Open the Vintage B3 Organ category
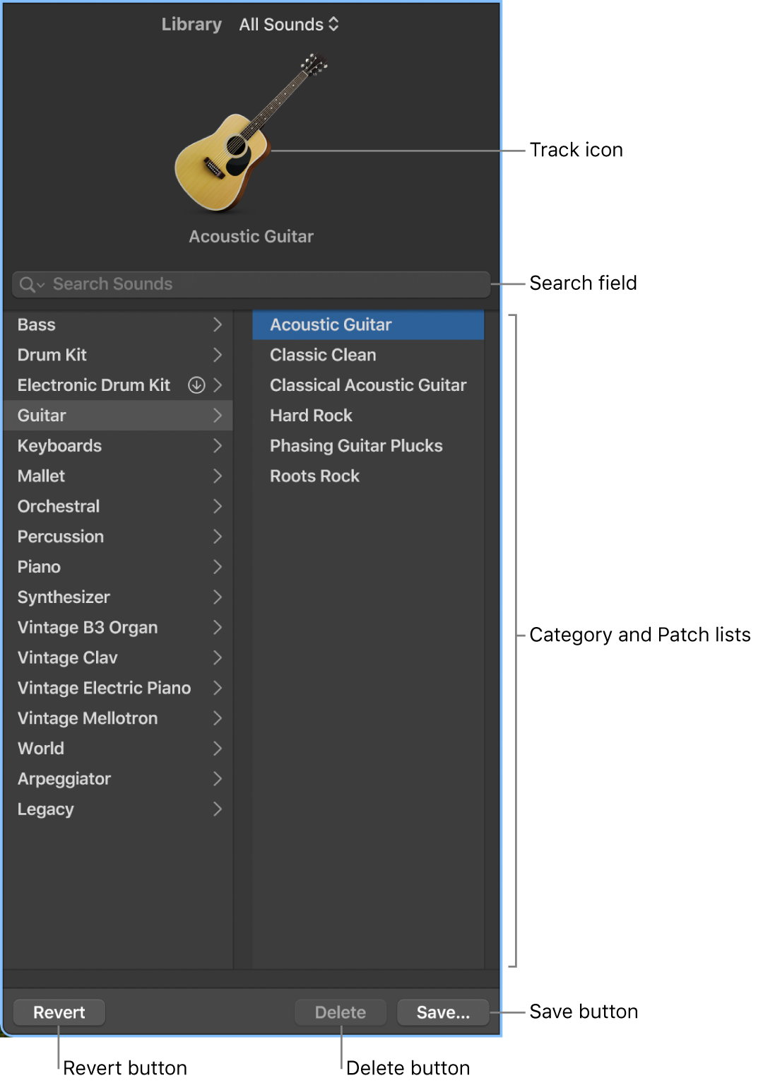 88,628
